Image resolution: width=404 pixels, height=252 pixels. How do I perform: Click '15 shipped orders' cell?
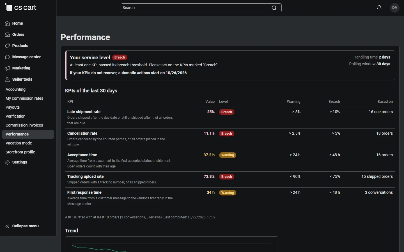pyautogui.click(x=377, y=176)
